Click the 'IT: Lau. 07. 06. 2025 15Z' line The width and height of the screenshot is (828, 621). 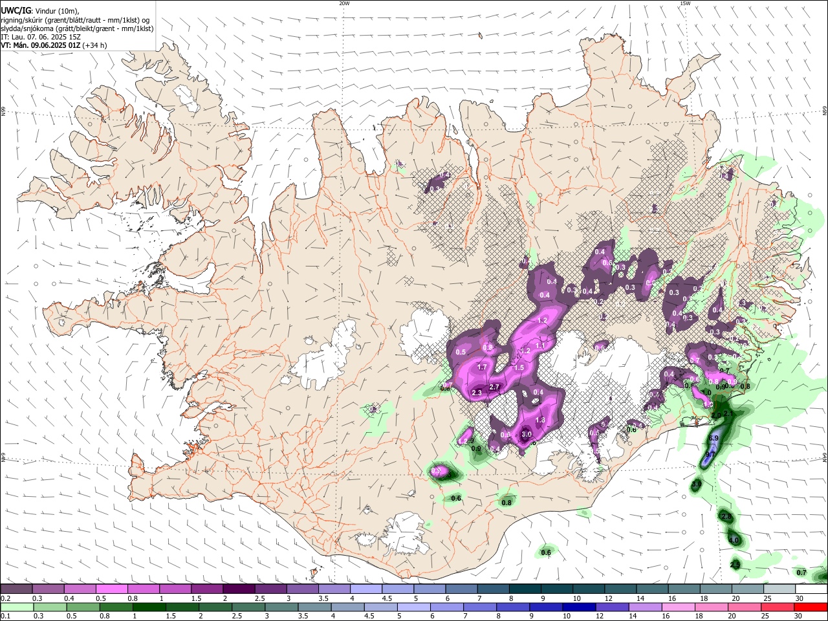[x=40, y=37]
